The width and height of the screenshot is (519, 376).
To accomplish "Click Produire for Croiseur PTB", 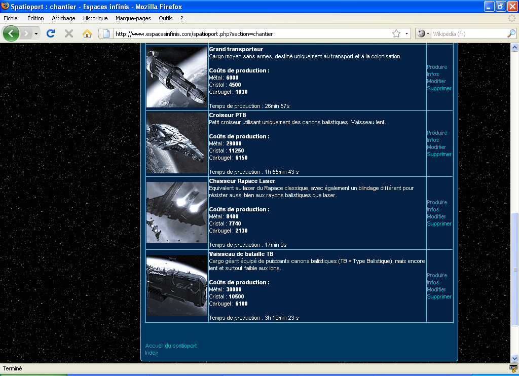I will click(x=437, y=133).
